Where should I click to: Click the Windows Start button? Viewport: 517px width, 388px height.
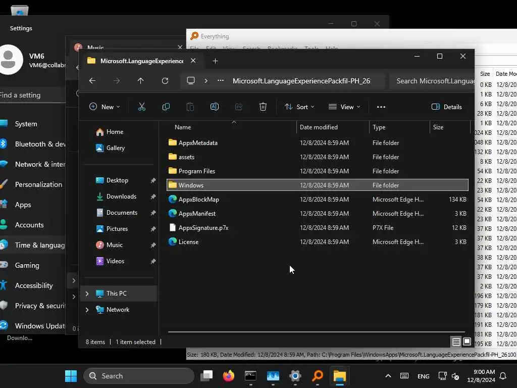tap(71, 376)
